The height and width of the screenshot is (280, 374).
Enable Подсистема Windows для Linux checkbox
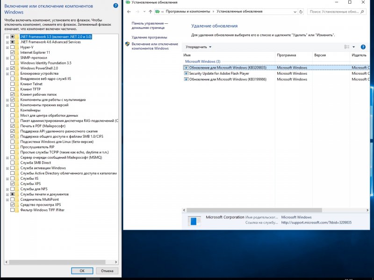13,142
